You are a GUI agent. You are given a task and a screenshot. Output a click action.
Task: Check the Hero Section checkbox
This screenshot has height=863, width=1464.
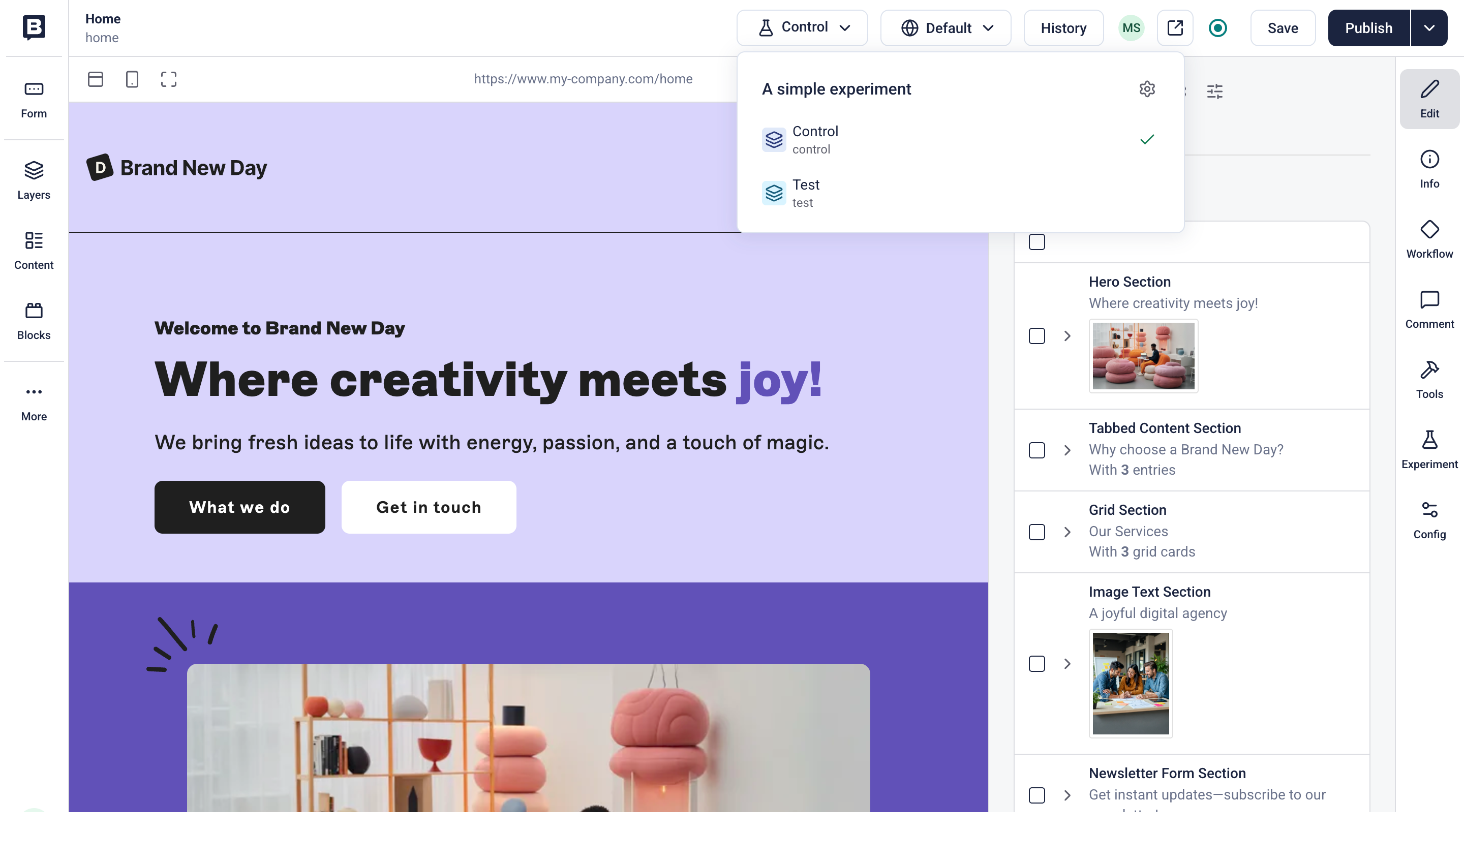click(x=1036, y=336)
